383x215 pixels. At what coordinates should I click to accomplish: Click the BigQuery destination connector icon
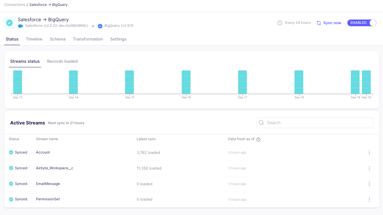point(100,26)
